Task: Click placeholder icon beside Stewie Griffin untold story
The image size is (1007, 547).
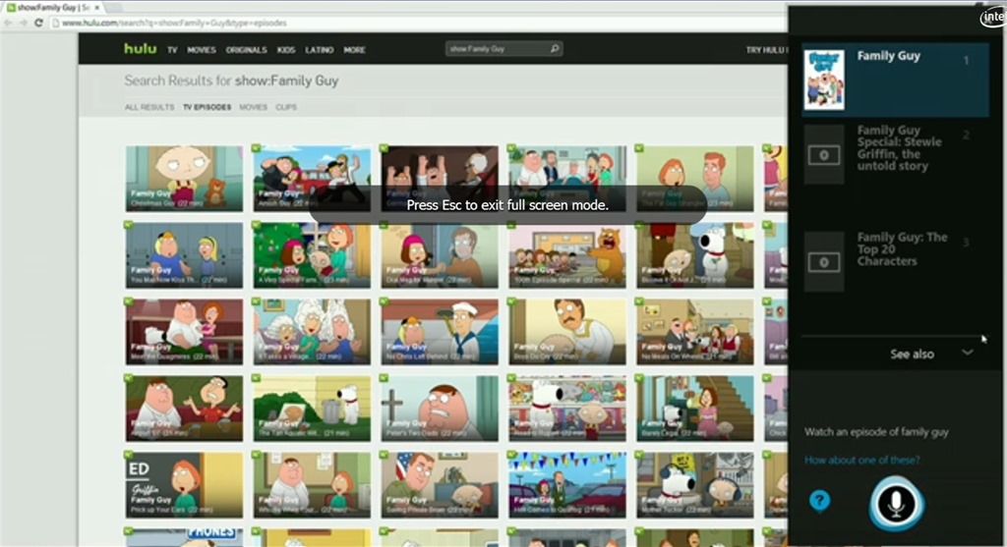Action: (x=824, y=154)
